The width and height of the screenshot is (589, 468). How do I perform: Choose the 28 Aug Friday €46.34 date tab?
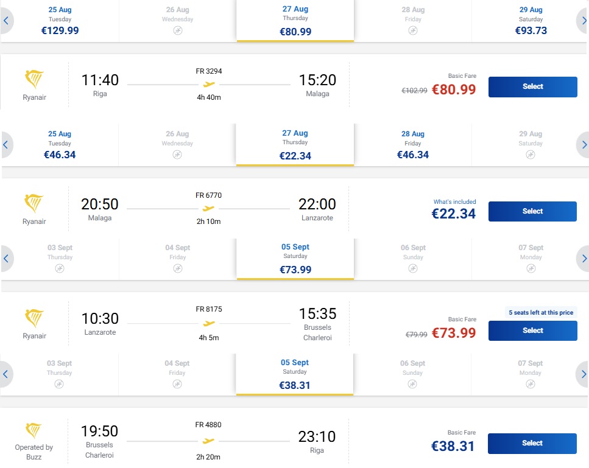[x=413, y=145]
